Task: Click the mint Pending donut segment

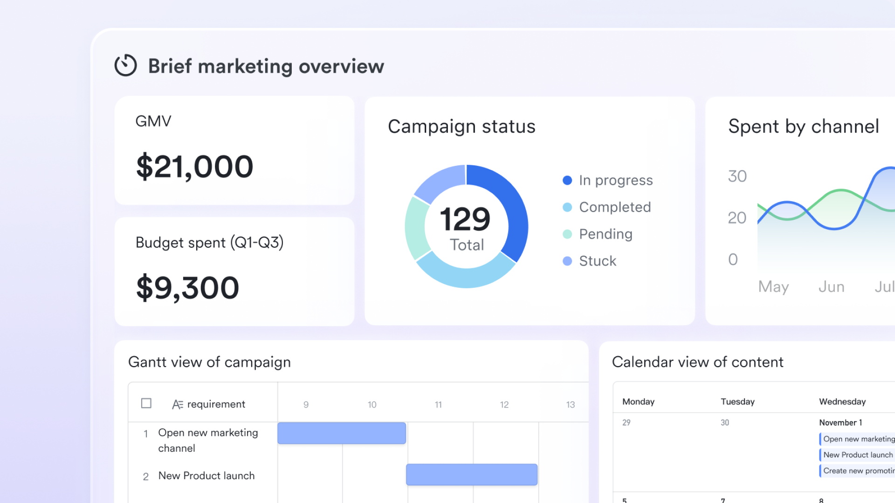Action: (415, 228)
